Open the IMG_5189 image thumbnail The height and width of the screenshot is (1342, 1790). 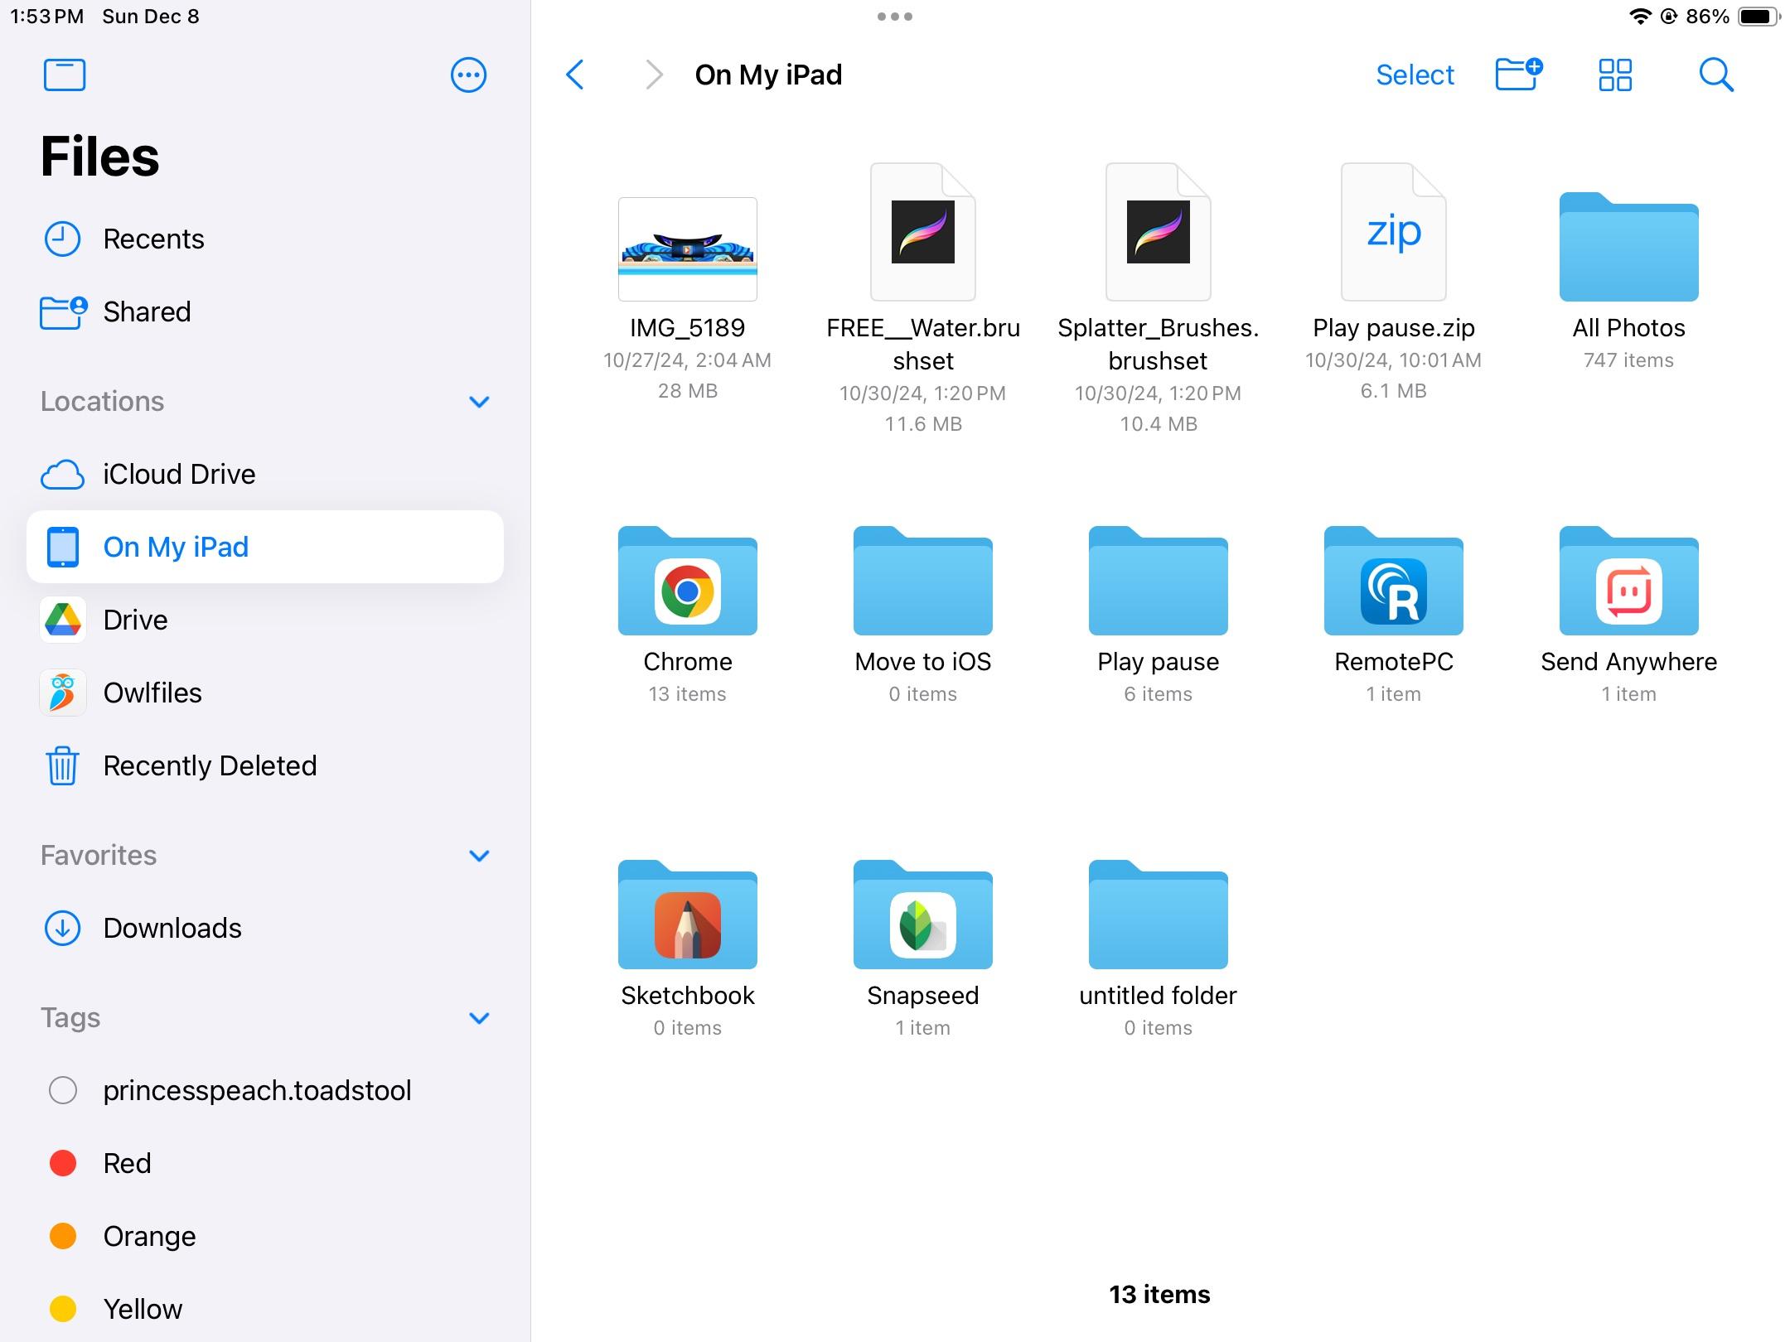(x=687, y=247)
